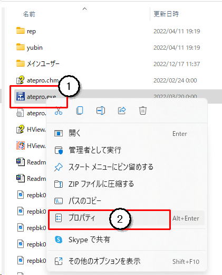The height and width of the screenshot is (275, 222).
Task: Click the rep folder icon
Action: click(21, 31)
